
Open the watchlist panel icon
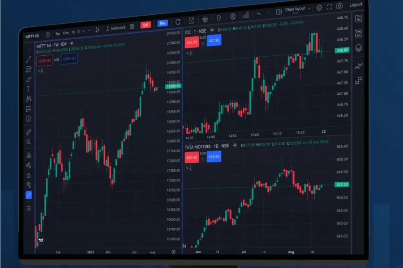coord(358,18)
